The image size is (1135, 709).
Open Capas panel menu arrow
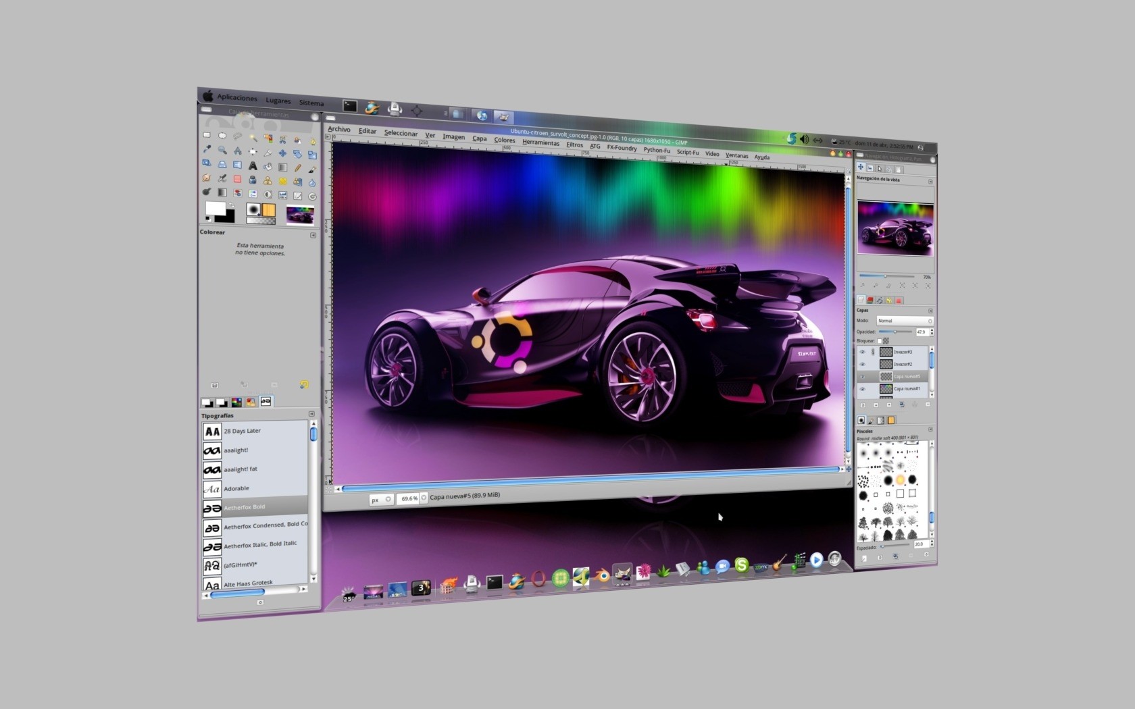930,311
